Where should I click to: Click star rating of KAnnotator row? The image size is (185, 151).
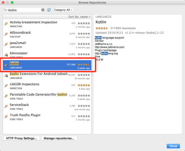[x=84, y=54]
